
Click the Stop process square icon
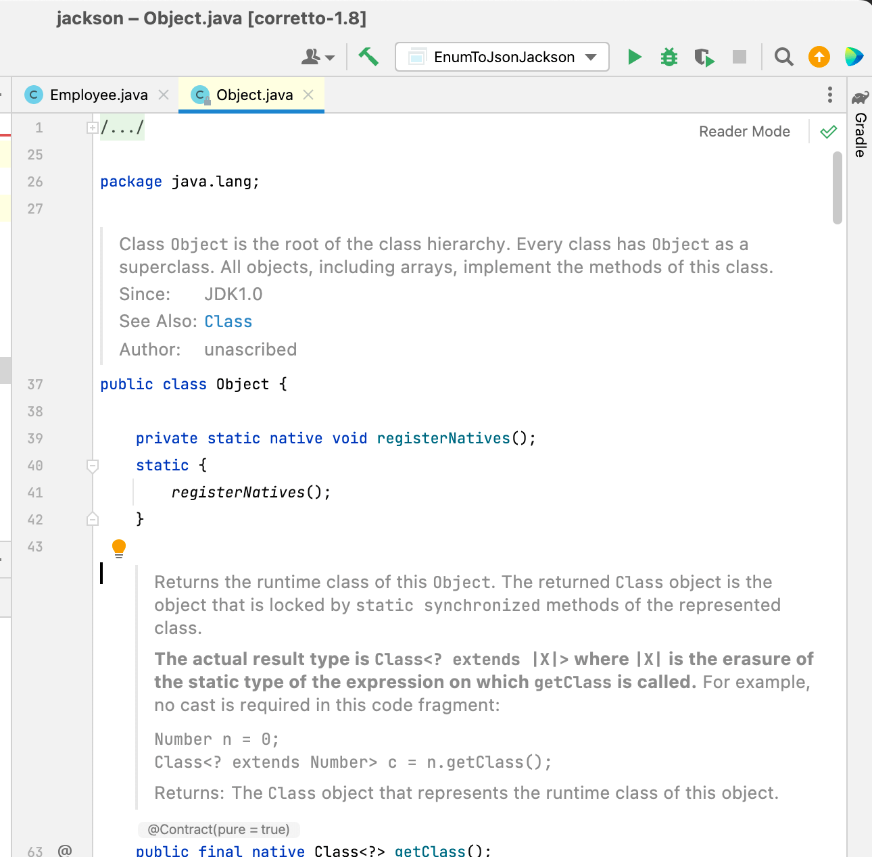tap(739, 57)
